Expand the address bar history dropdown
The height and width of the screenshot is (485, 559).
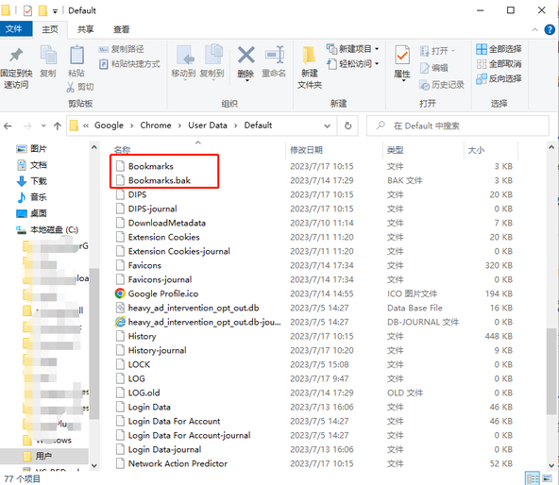coord(327,125)
